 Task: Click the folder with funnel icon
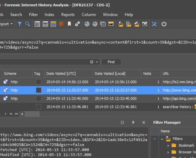[x=121, y=24]
